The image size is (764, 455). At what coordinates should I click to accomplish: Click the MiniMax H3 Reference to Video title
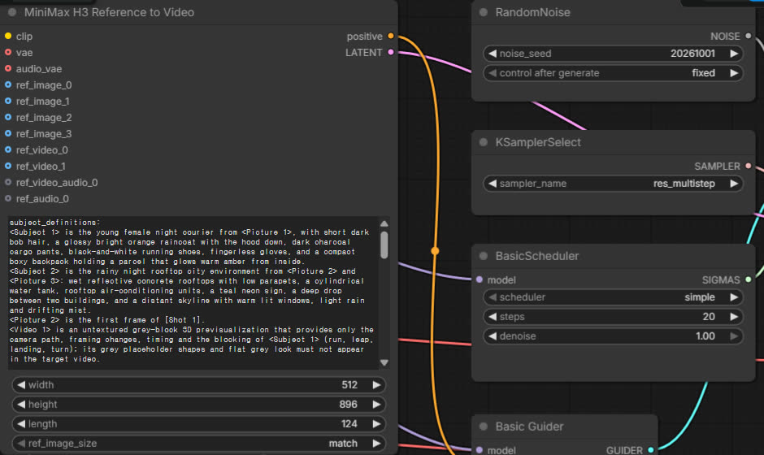(x=109, y=12)
